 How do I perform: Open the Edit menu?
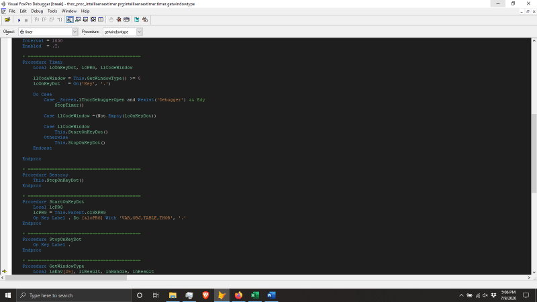(x=23, y=11)
